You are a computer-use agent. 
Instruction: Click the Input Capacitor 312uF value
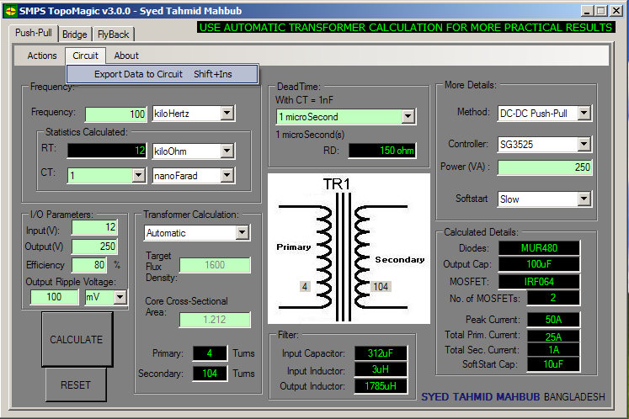[x=381, y=353]
